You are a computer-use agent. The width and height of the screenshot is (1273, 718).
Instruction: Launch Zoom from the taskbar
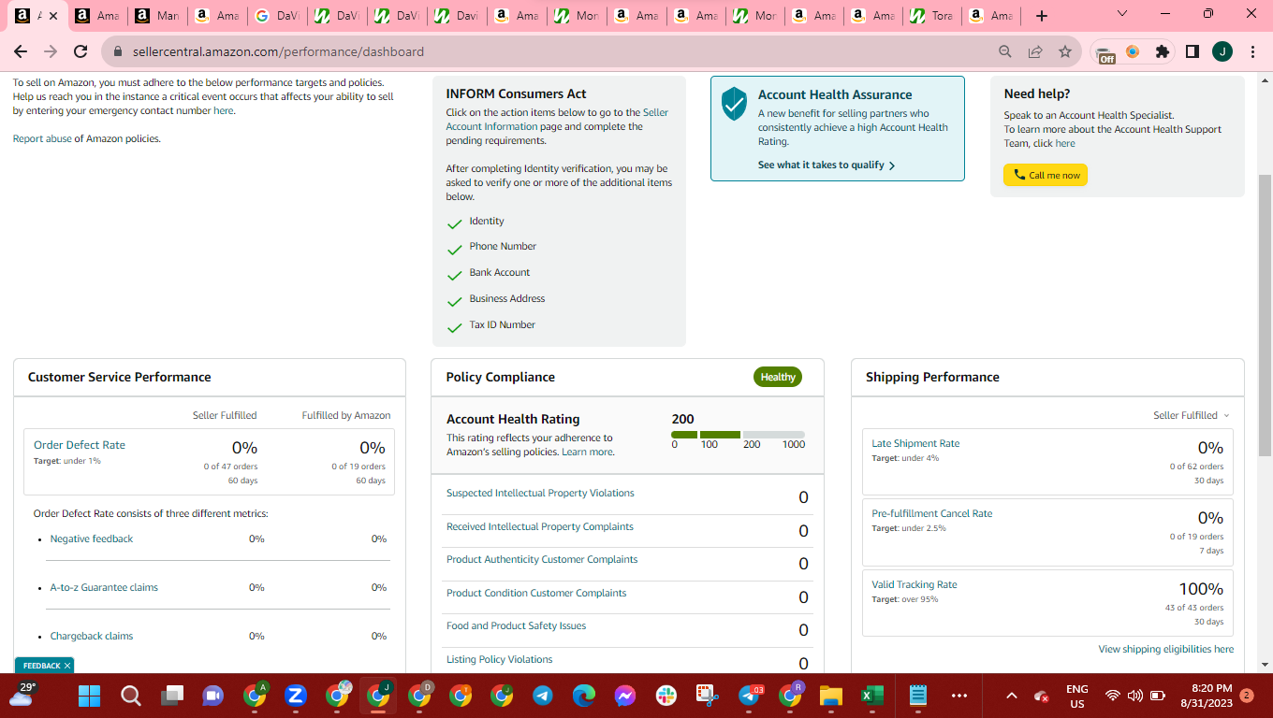click(x=296, y=696)
